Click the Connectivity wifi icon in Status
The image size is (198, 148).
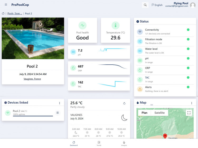click(140, 32)
